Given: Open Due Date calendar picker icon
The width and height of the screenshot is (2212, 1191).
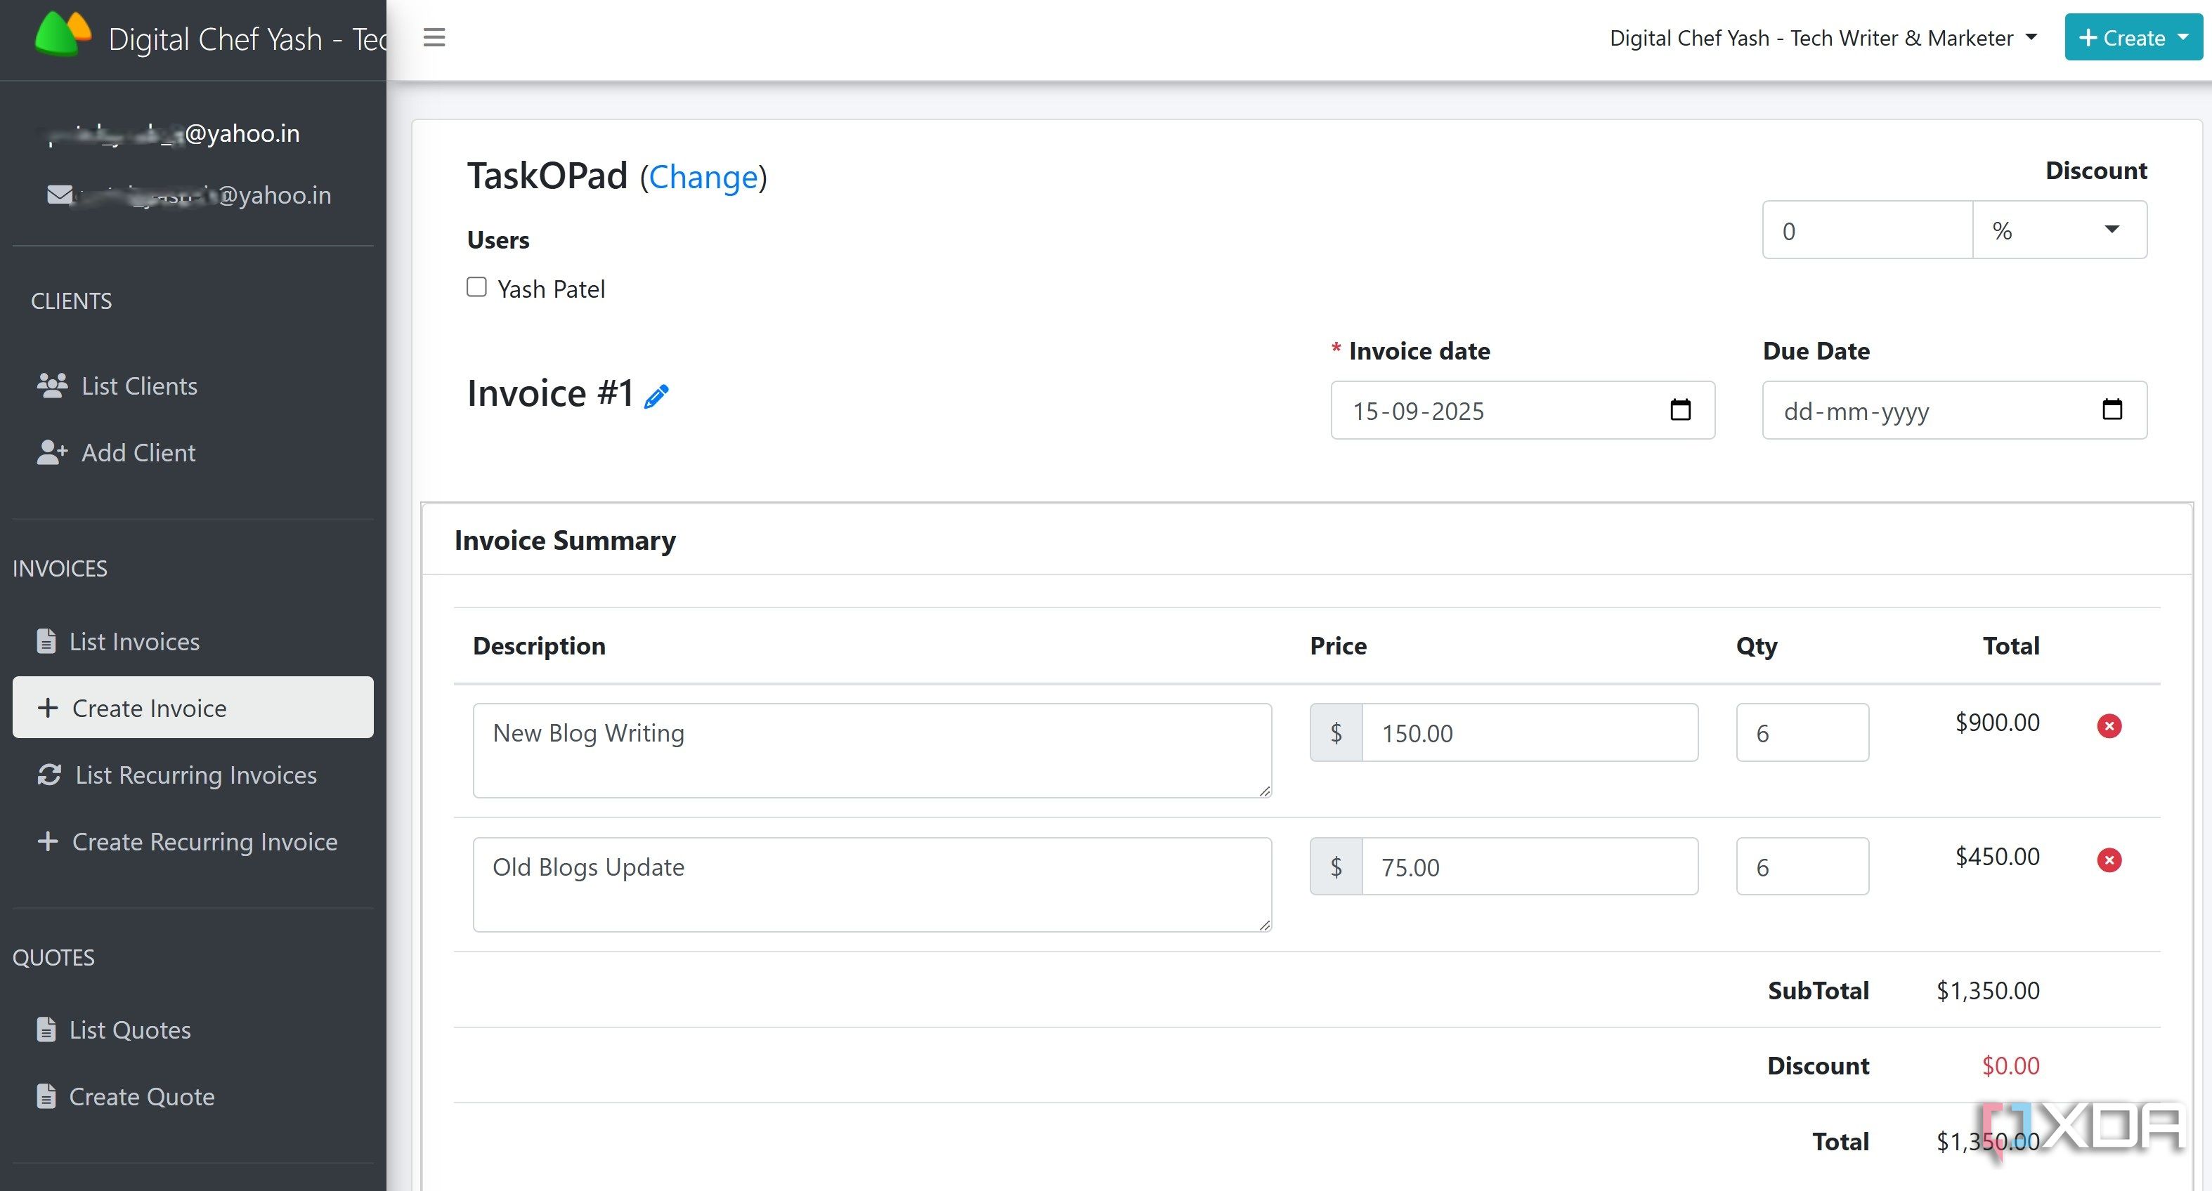Looking at the screenshot, I should tap(2112, 410).
